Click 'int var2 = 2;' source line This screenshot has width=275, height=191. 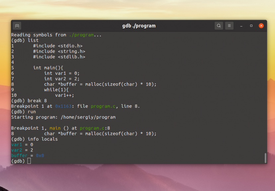62,79
